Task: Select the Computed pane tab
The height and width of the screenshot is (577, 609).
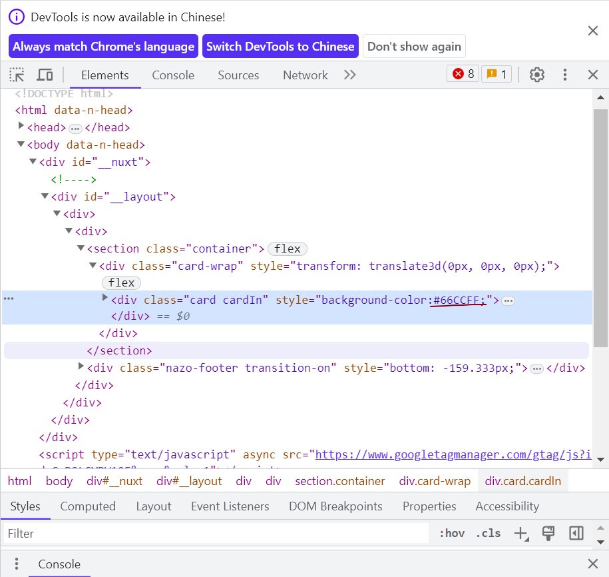Action: (88, 506)
